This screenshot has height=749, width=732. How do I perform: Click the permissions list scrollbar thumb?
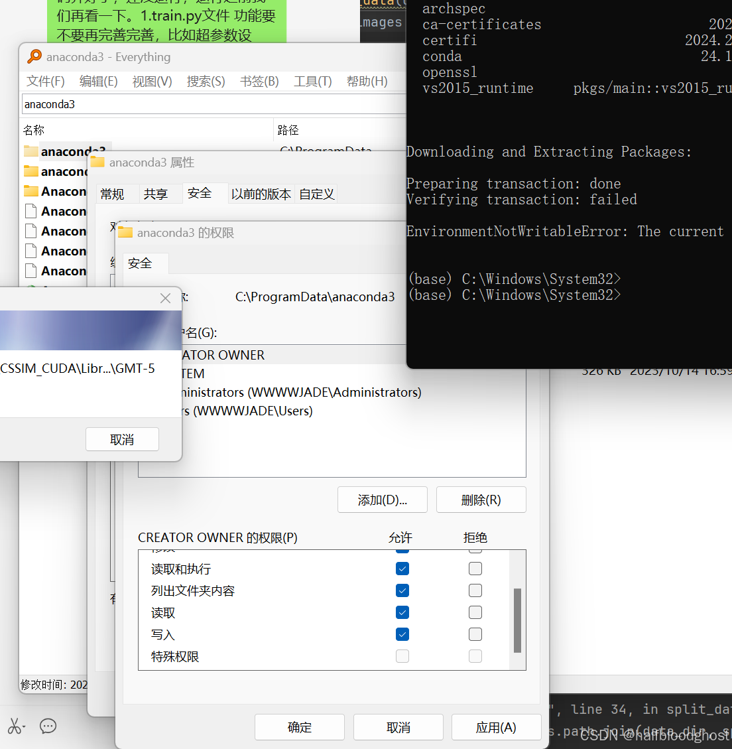point(517,620)
